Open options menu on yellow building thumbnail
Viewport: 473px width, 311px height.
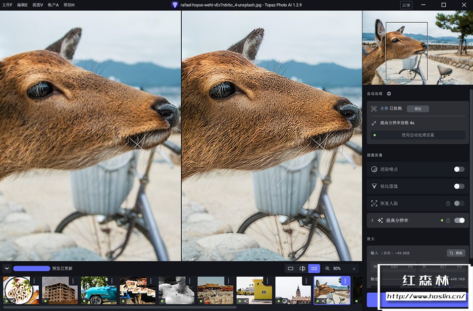click(x=267, y=281)
